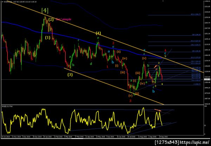
Task: Select the red '1' wave label
Action: (107, 67)
